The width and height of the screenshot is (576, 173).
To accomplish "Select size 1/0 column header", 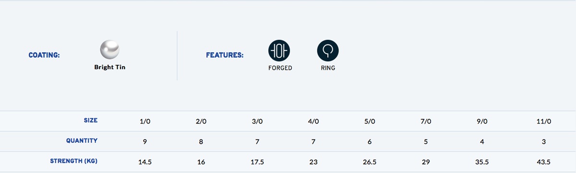I will tap(145, 122).
